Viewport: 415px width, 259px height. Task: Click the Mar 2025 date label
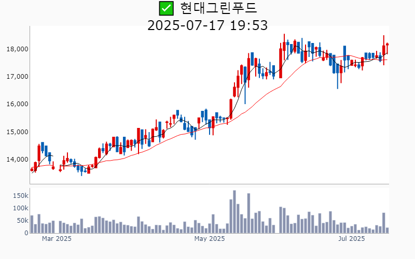57,239
